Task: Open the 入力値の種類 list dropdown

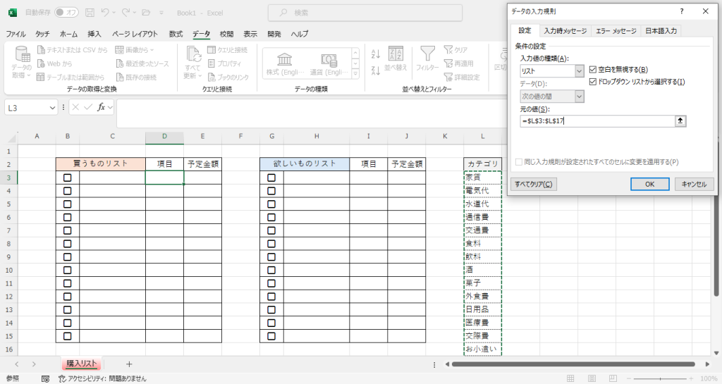Action: coord(580,70)
